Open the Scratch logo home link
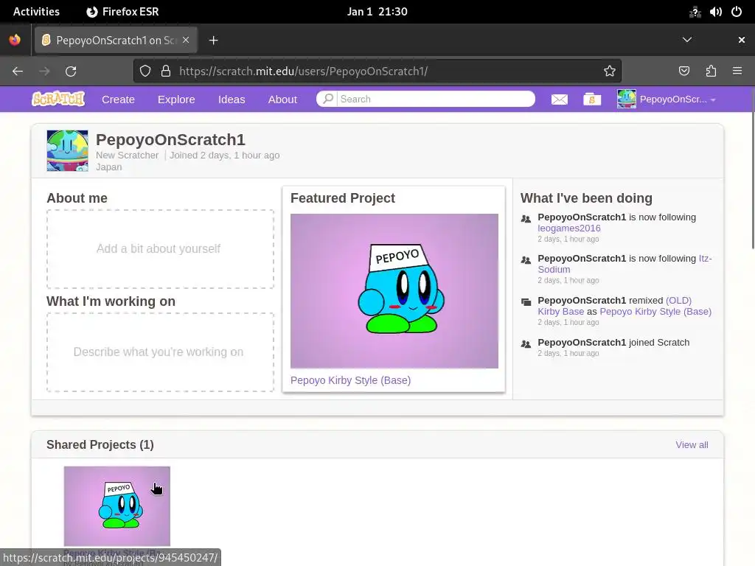This screenshot has width=755, height=566. point(58,99)
